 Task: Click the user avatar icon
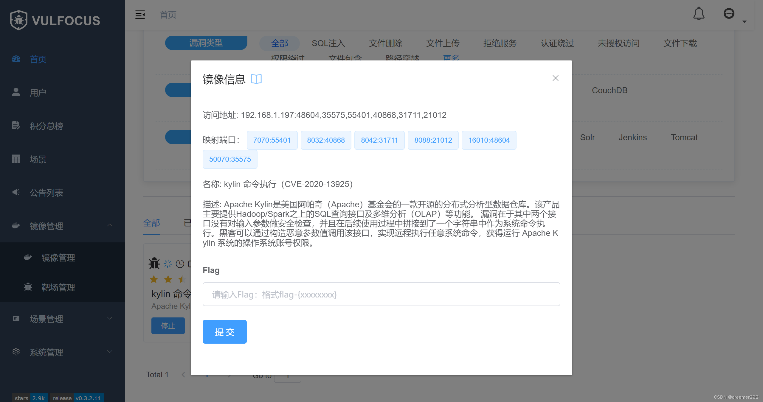(729, 14)
